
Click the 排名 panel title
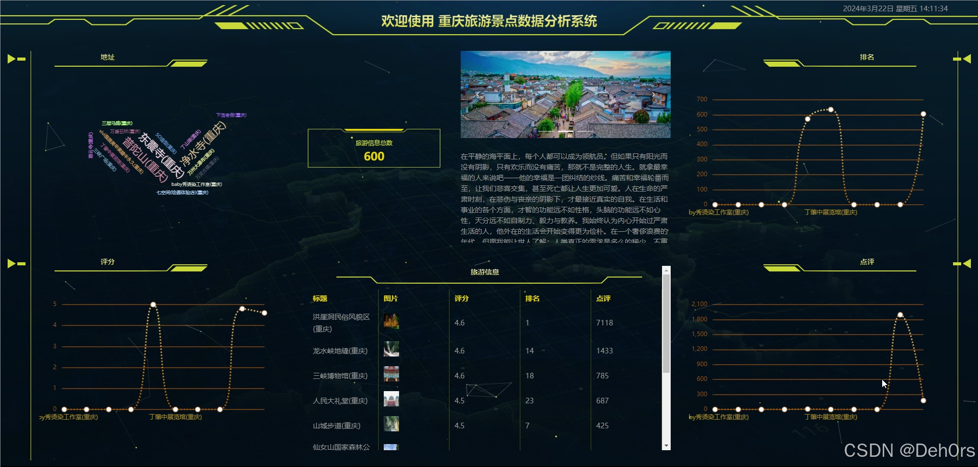(867, 57)
